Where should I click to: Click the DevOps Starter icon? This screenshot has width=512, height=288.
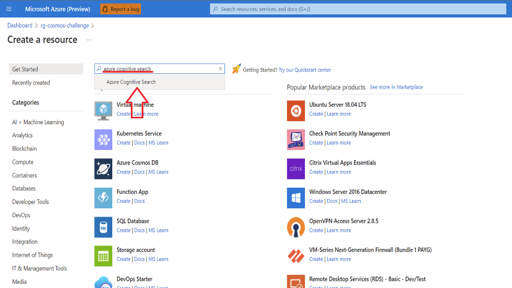(x=103, y=282)
